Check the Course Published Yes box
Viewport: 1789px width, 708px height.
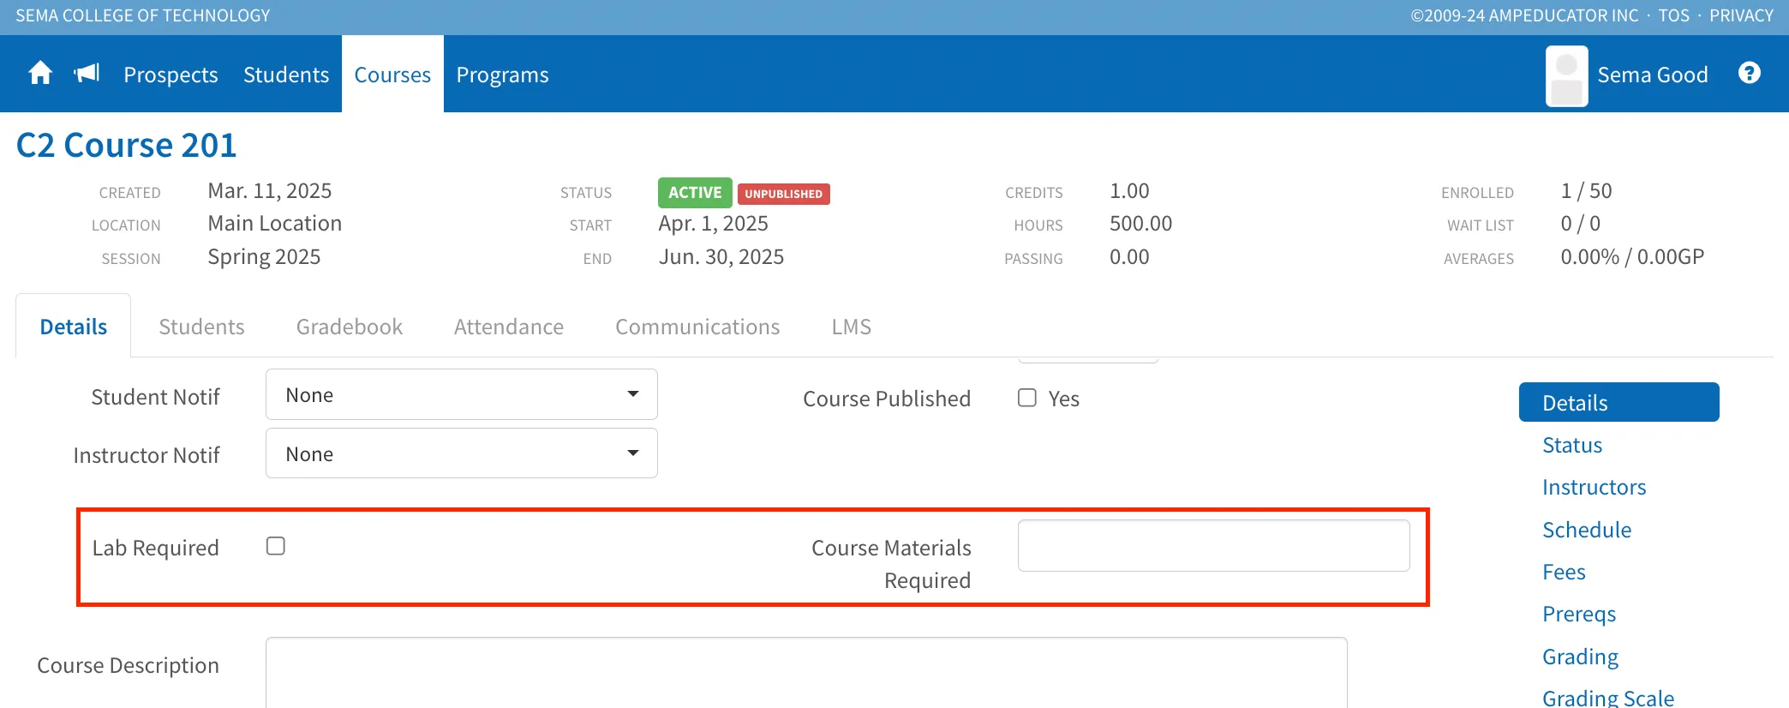pos(1026,398)
